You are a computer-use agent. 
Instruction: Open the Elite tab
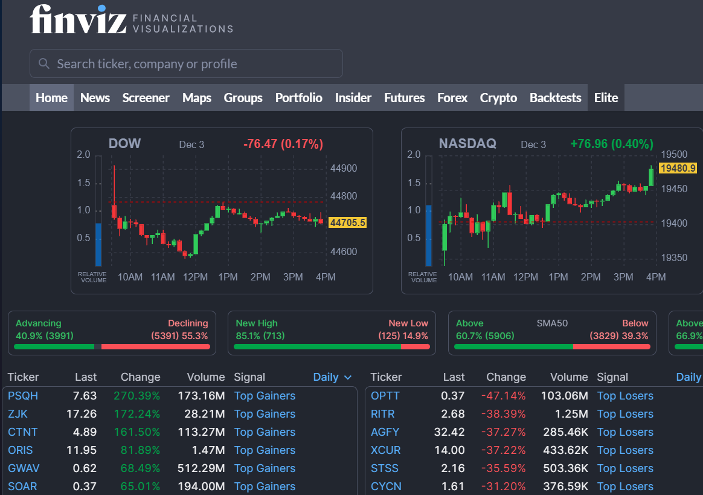tap(606, 97)
